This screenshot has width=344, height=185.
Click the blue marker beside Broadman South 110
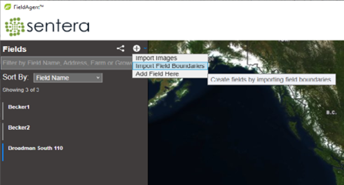[x=3, y=152]
